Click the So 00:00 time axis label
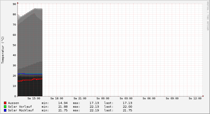 coord(103,98)
